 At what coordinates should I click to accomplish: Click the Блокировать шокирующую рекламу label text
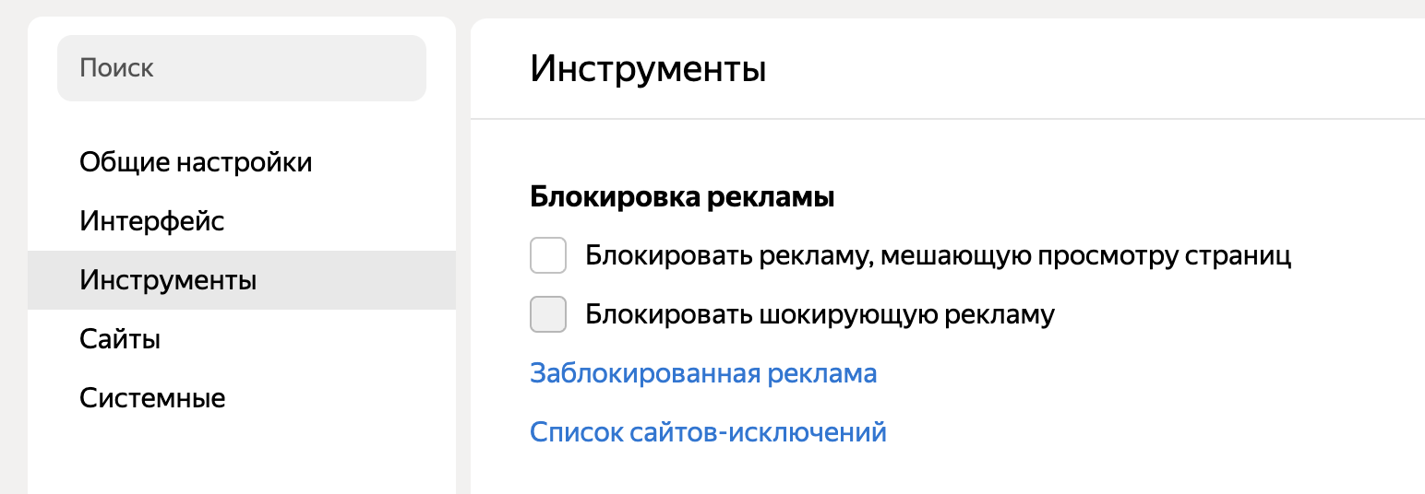(820, 314)
